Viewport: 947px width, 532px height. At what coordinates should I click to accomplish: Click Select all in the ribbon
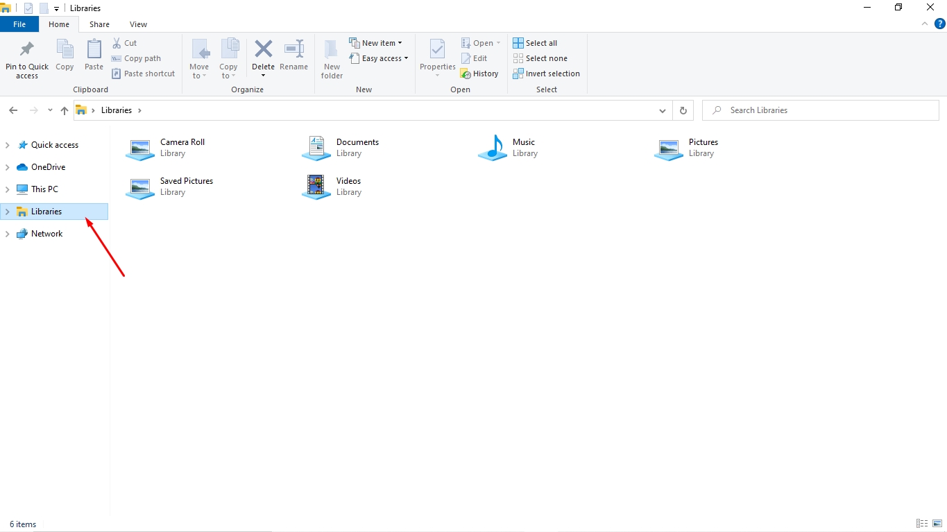point(535,43)
